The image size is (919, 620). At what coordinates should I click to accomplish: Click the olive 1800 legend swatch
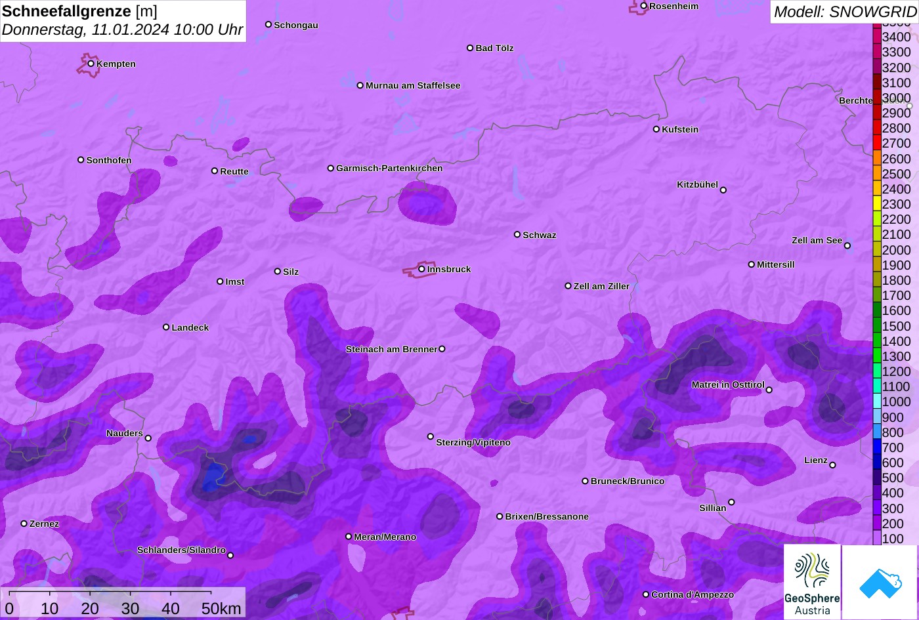(x=877, y=280)
